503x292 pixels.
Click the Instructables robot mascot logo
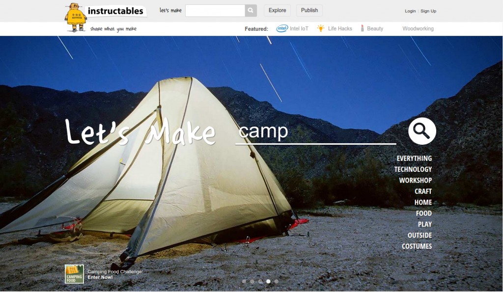pos(76,18)
